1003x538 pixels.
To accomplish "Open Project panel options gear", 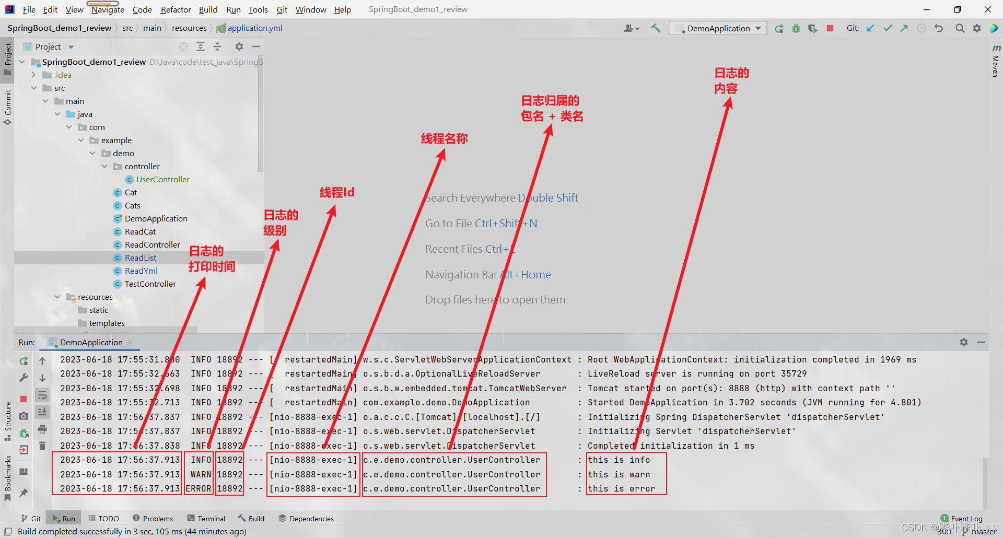I will coord(239,46).
